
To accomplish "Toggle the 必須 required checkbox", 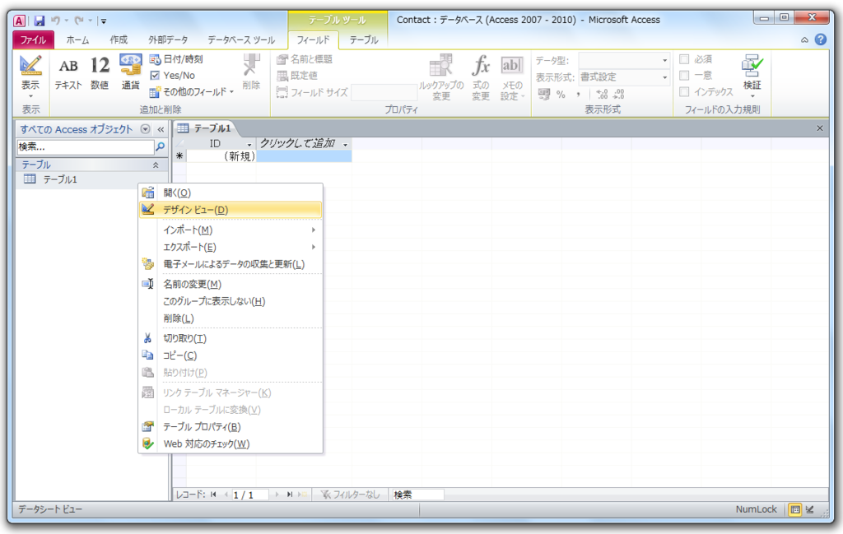I will [684, 59].
